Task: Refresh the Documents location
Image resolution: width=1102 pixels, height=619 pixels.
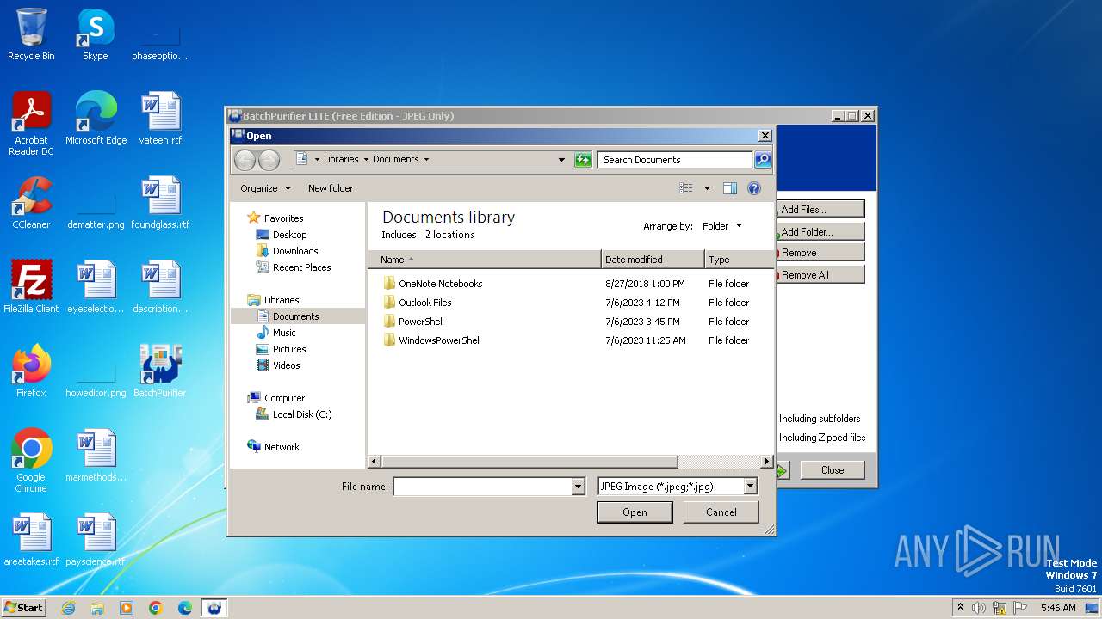Action: [583, 160]
